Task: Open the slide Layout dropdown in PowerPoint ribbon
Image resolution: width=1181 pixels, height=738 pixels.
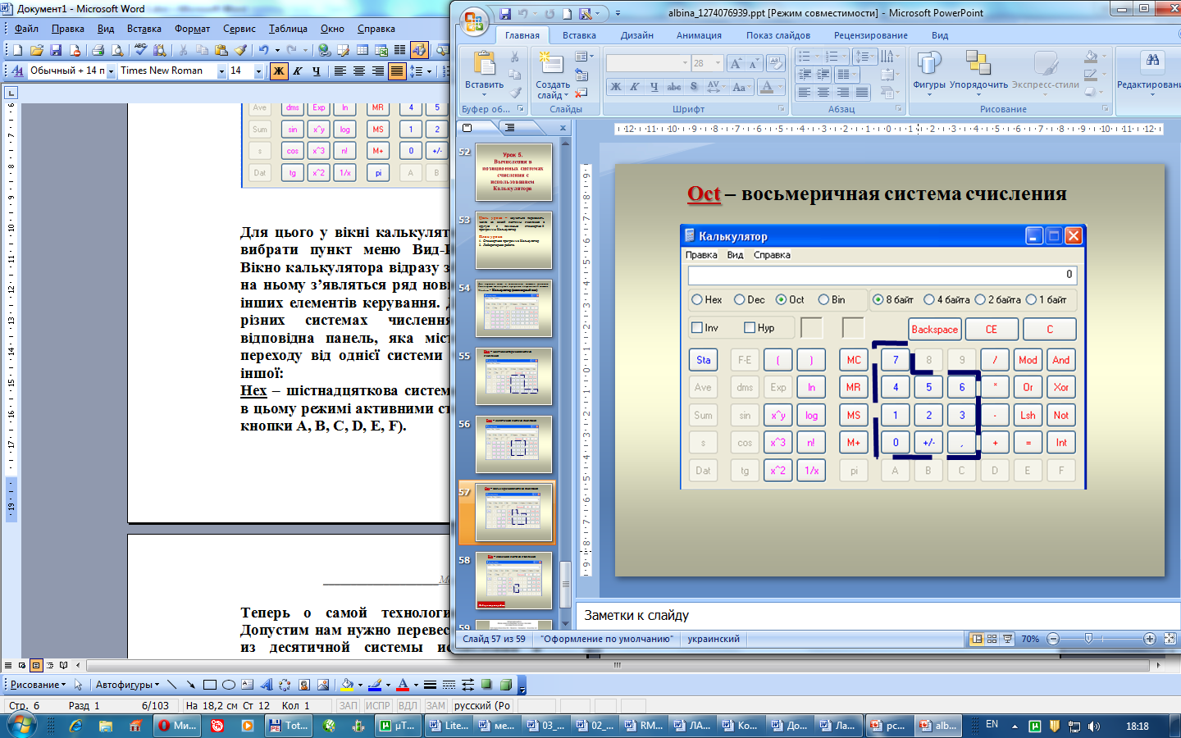Action: click(584, 57)
